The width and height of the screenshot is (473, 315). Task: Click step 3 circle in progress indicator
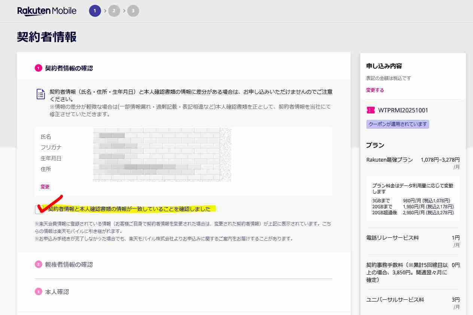pyautogui.click(x=133, y=11)
